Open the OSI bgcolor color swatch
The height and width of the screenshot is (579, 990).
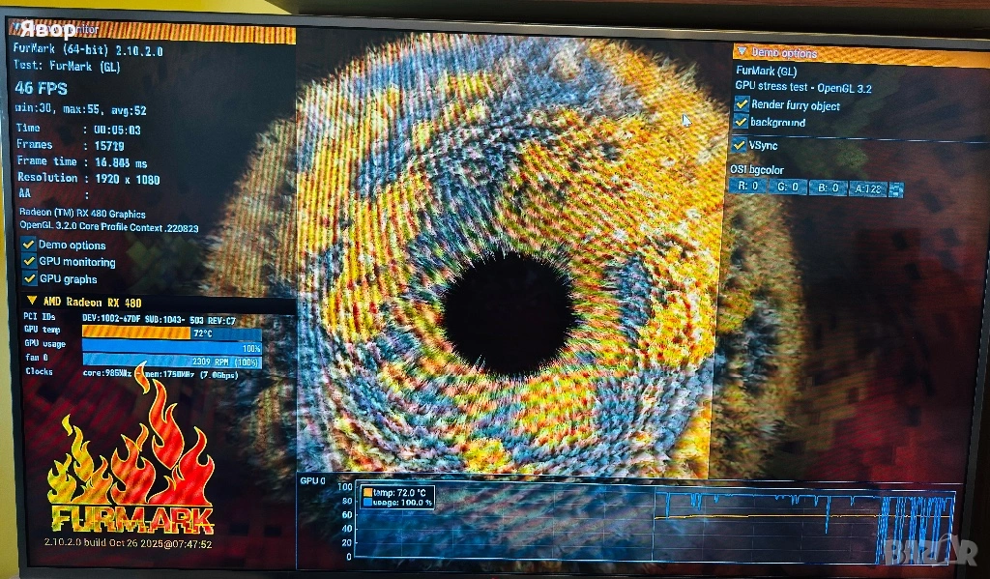895,189
